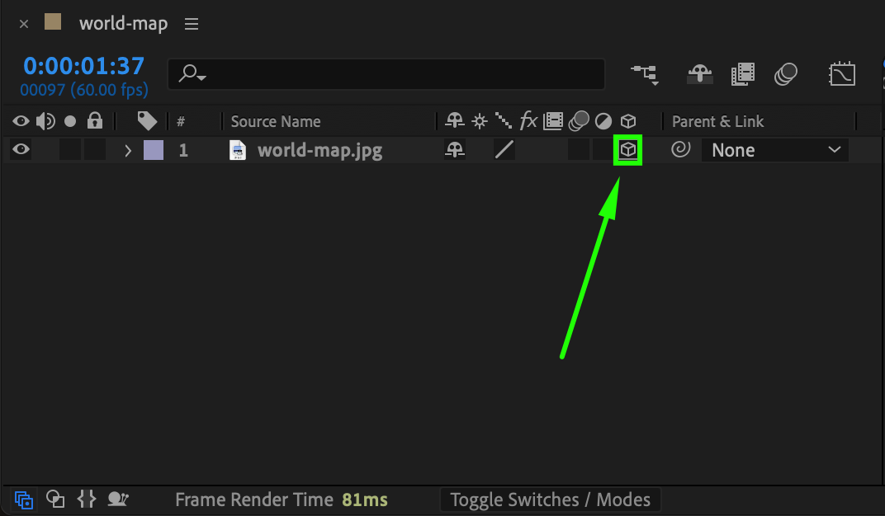
Task: Select the world-map composition tab
Action: click(x=123, y=24)
